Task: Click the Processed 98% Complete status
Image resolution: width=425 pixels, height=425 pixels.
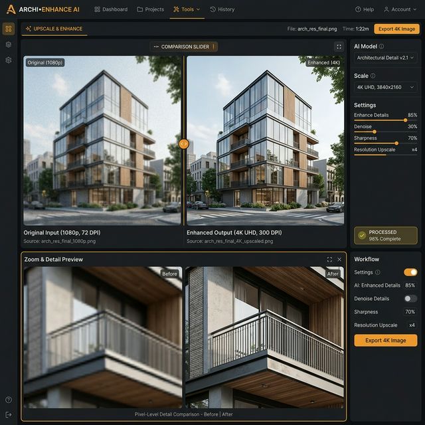Action: [385, 236]
